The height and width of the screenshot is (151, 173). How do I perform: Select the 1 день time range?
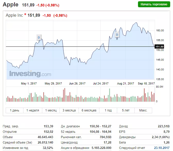click(x=15, y=110)
